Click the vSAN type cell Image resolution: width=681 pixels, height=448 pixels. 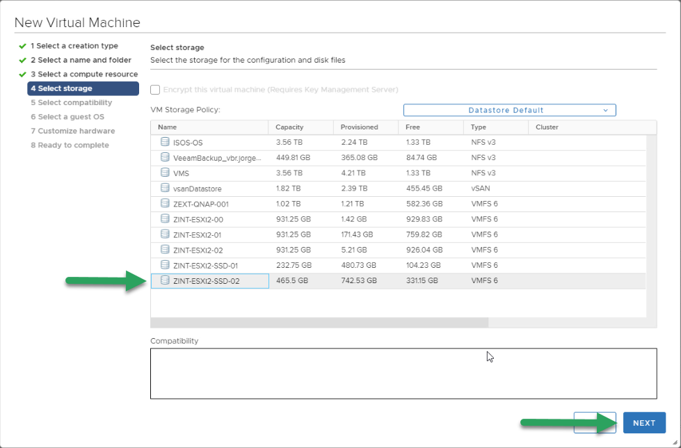click(x=481, y=188)
